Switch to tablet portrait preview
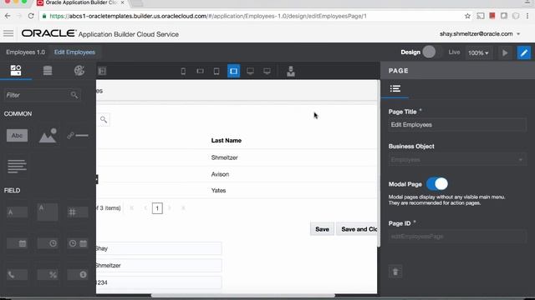This screenshot has width=535, height=300. click(217, 71)
